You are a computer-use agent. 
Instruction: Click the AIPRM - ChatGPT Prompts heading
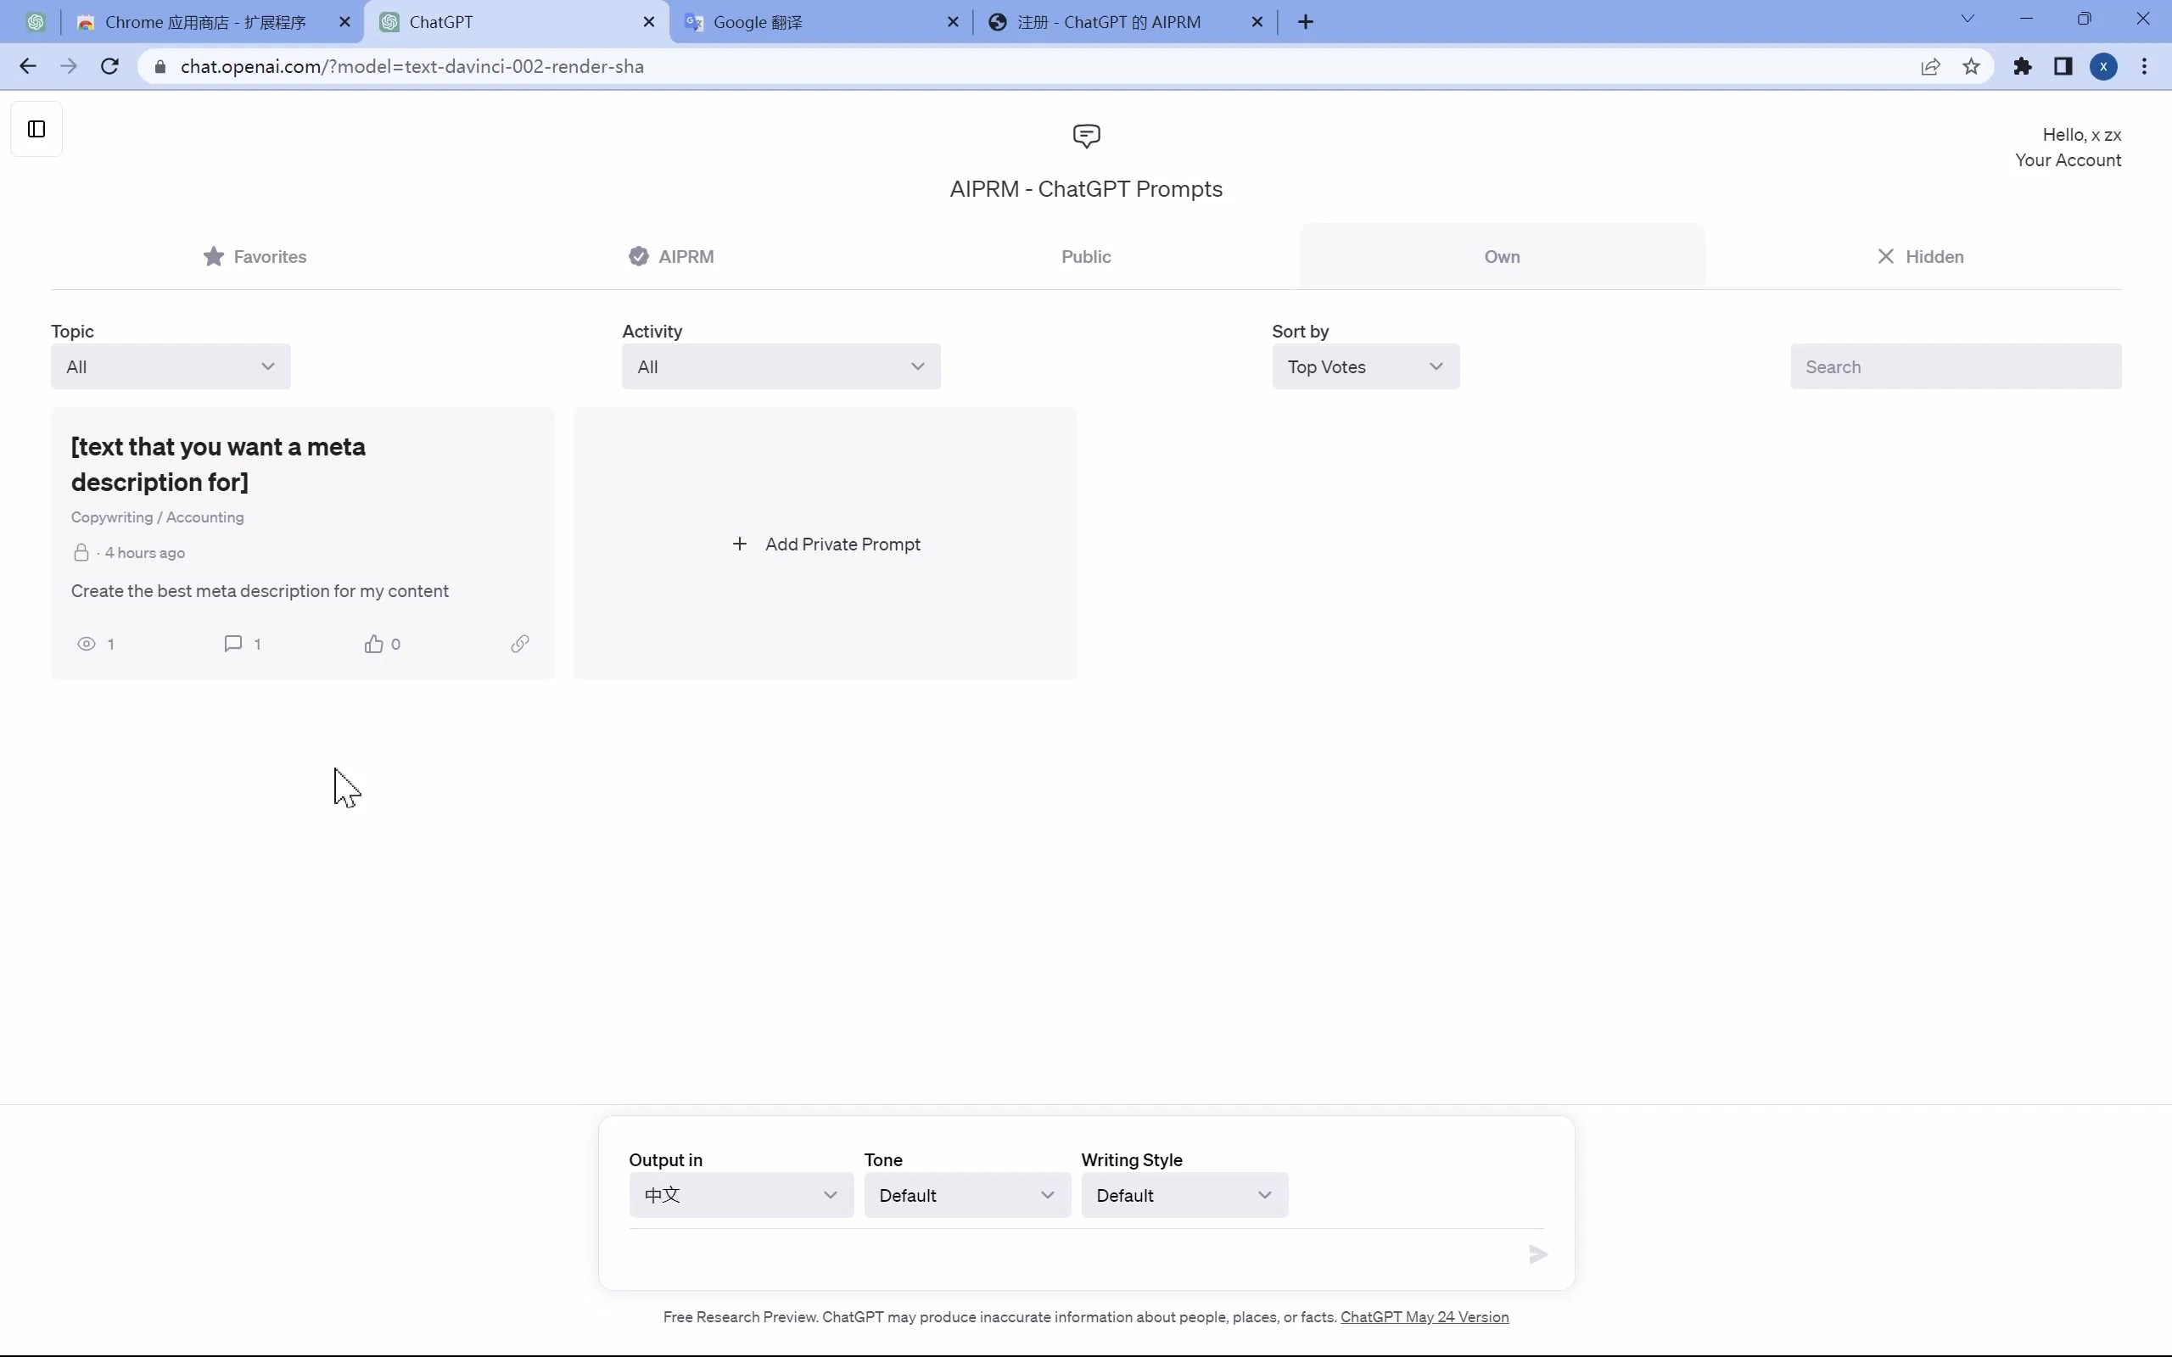[x=1086, y=188]
